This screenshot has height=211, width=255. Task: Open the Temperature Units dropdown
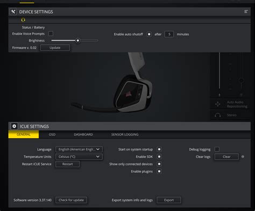coord(79,156)
